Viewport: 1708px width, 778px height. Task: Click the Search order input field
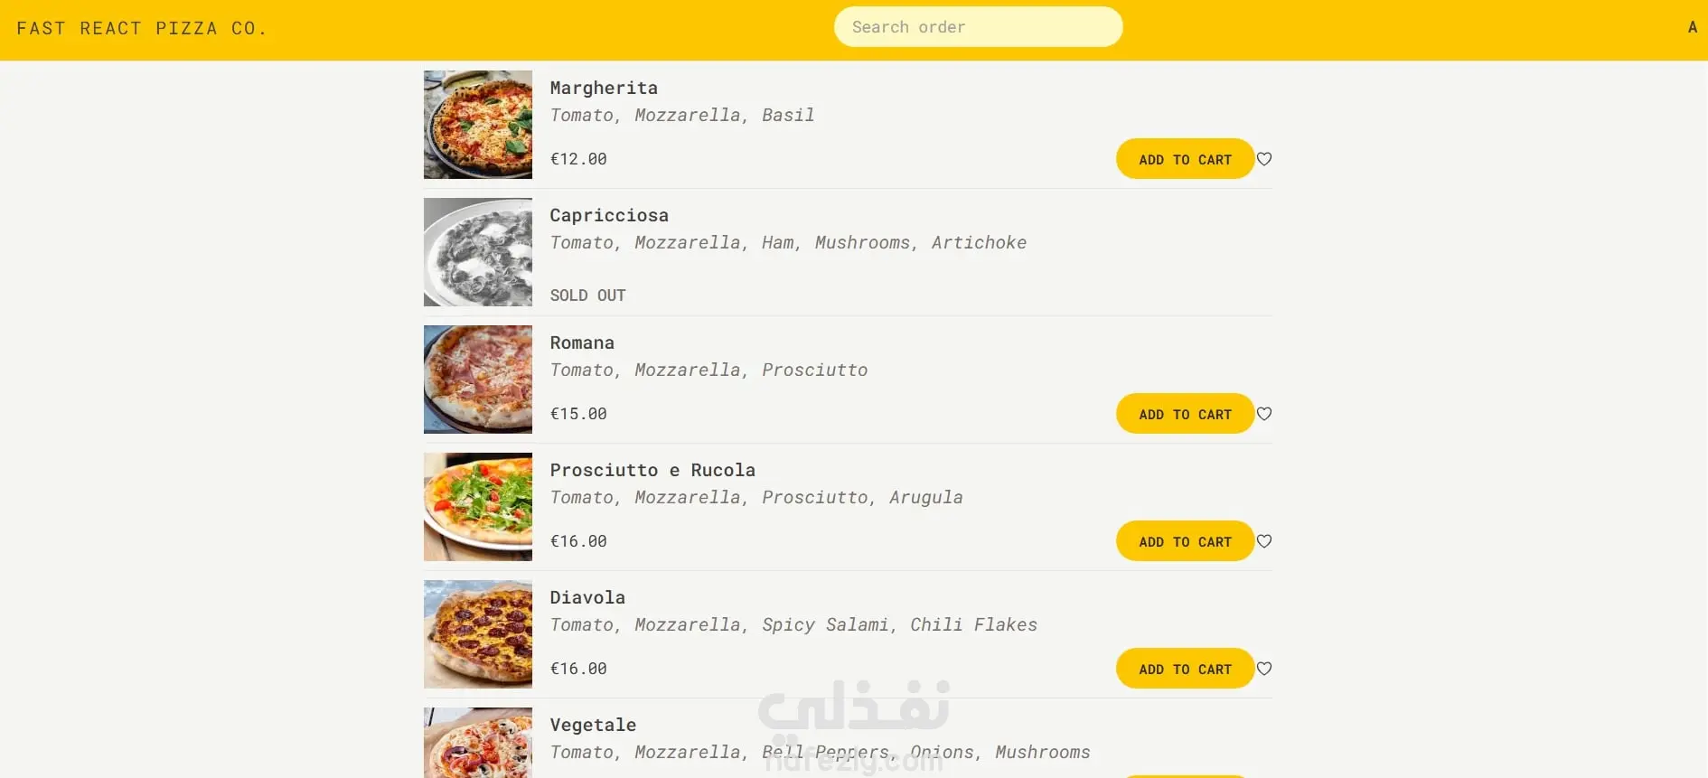point(978,27)
